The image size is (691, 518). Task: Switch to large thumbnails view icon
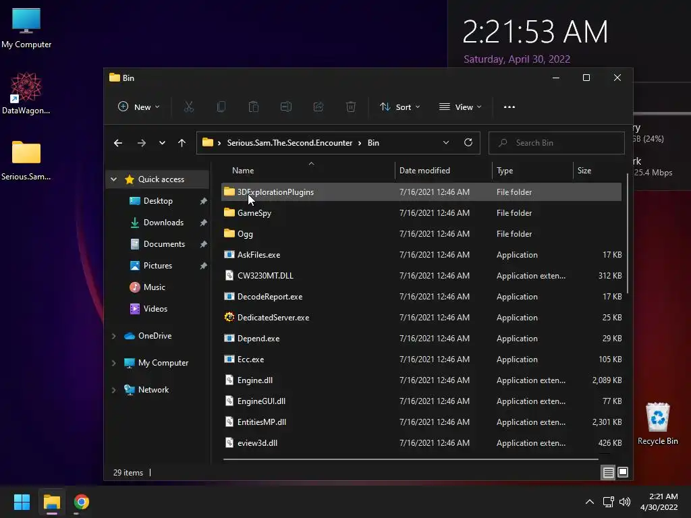pyautogui.click(x=623, y=472)
